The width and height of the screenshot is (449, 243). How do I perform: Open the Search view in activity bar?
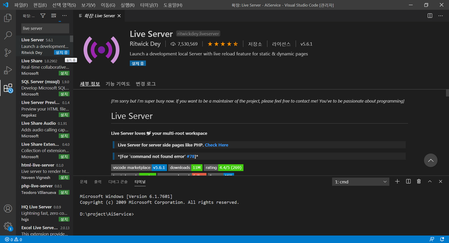[8, 35]
